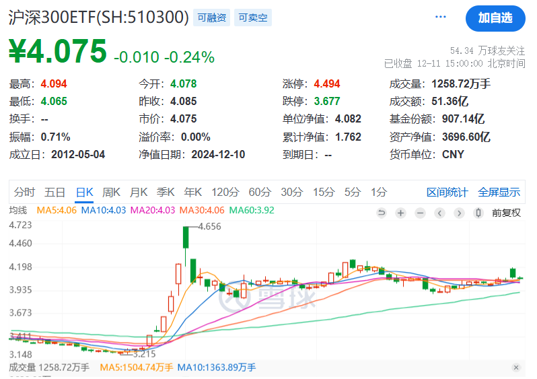Click the 单位净值 value 4.082
537x379 pixels.
click(348, 119)
